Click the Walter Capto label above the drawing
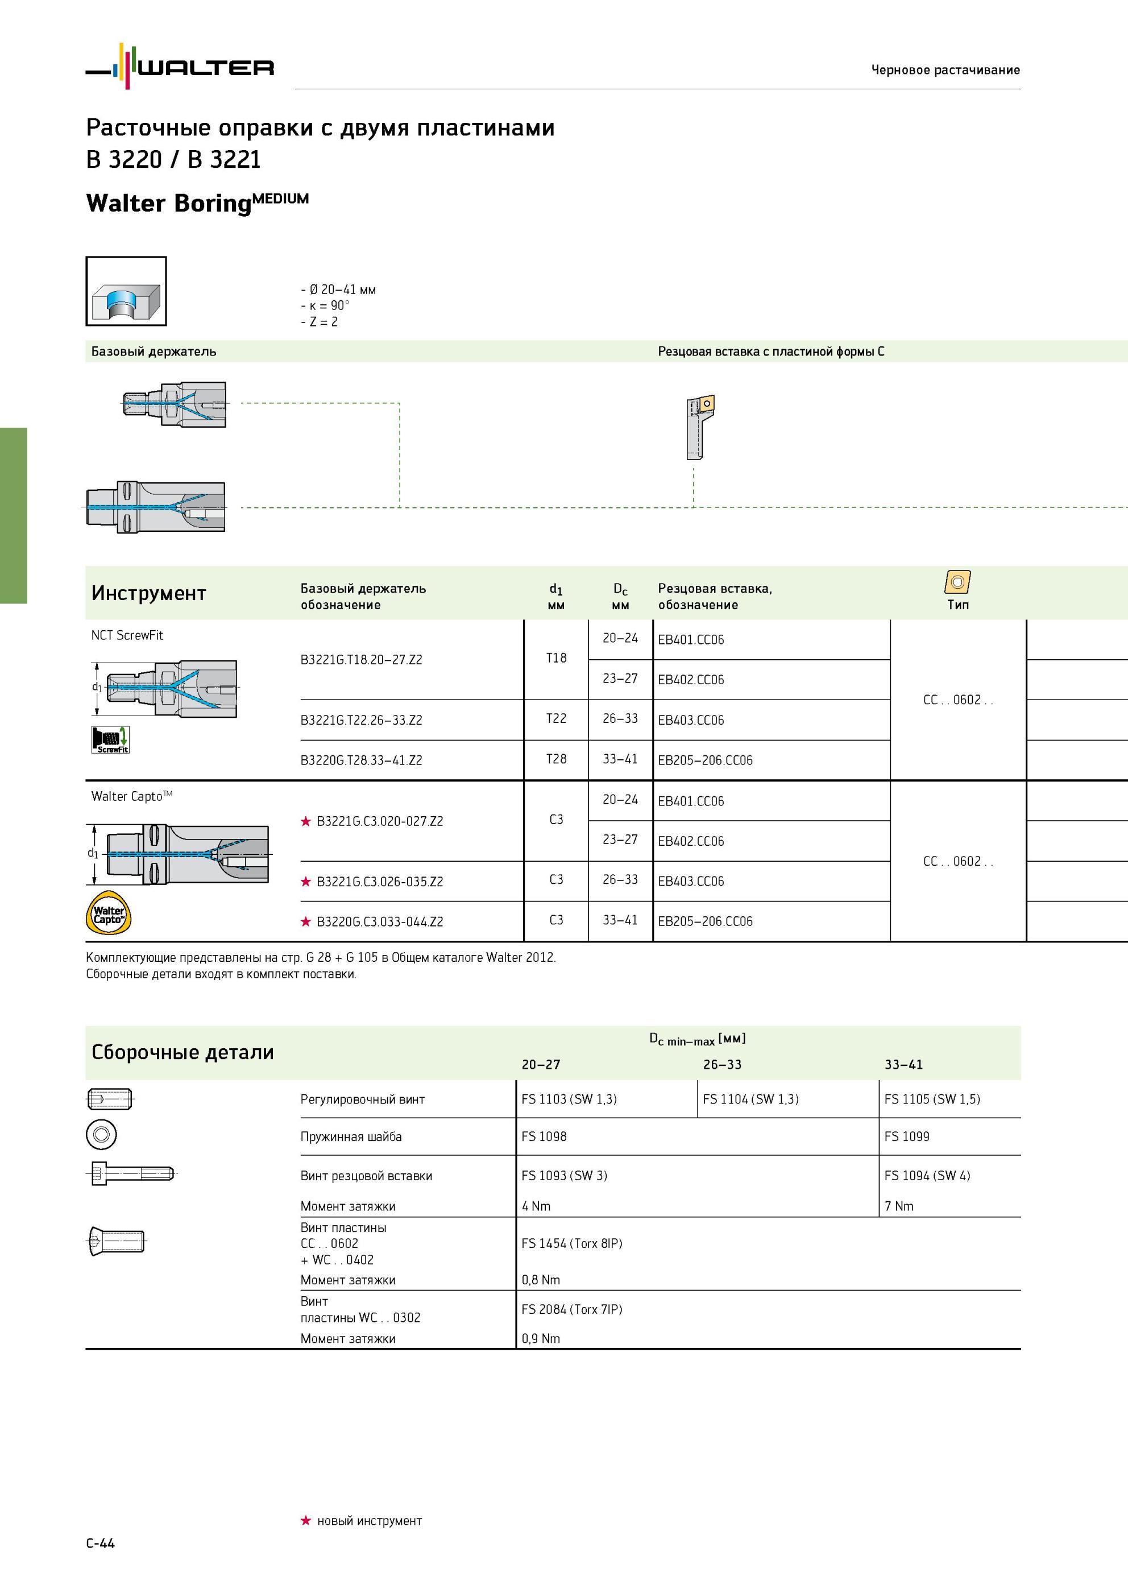Image resolution: width=1128 pixels, height=1596 pixels. 132,796
